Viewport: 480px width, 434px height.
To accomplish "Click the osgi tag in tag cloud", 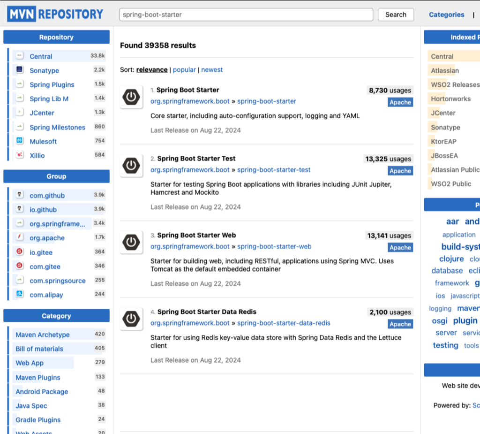I will pyautogui.click(x=440, y=321).
